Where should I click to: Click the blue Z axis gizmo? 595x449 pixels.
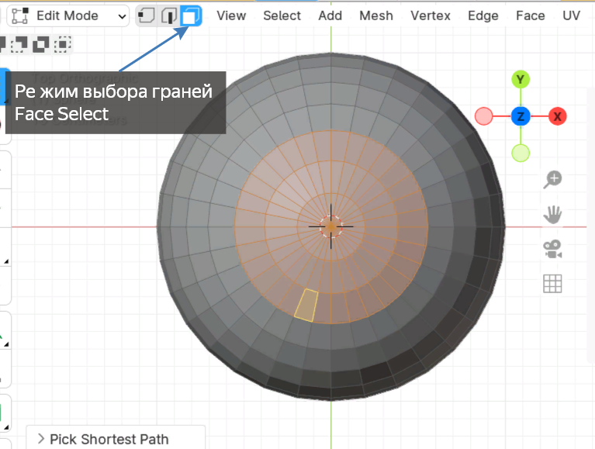coord(521,116)
